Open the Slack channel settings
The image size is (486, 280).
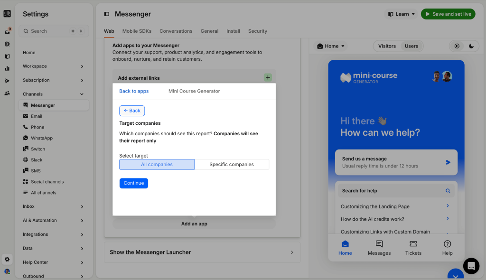(53, 160)
